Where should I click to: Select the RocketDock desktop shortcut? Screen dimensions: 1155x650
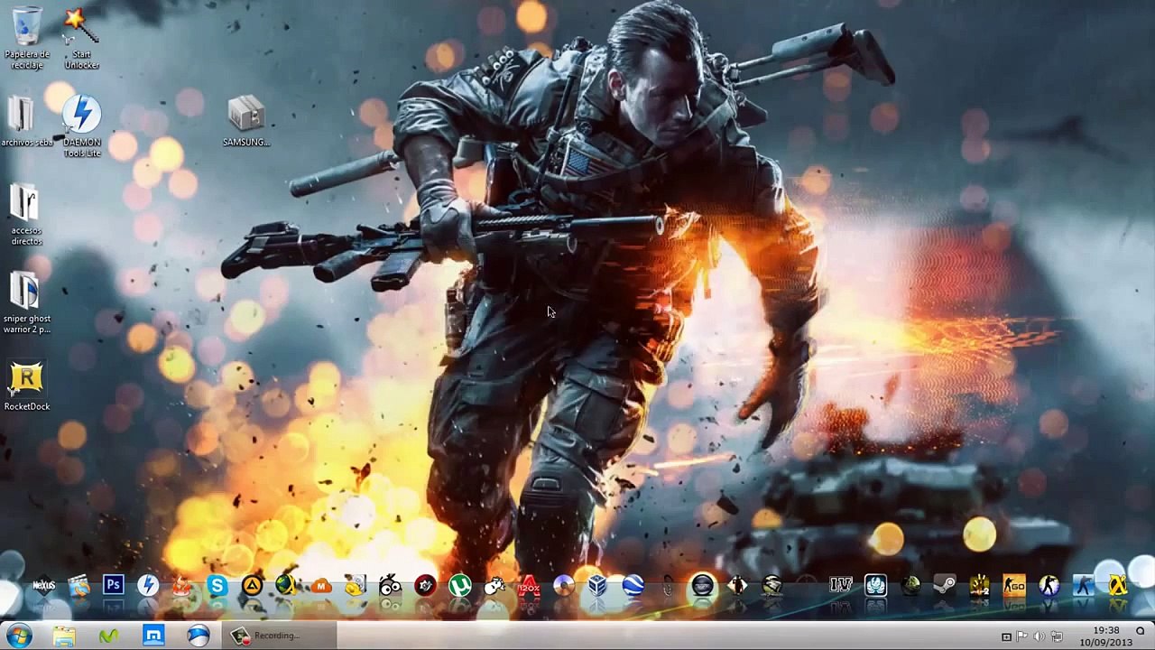click(26, 386)
